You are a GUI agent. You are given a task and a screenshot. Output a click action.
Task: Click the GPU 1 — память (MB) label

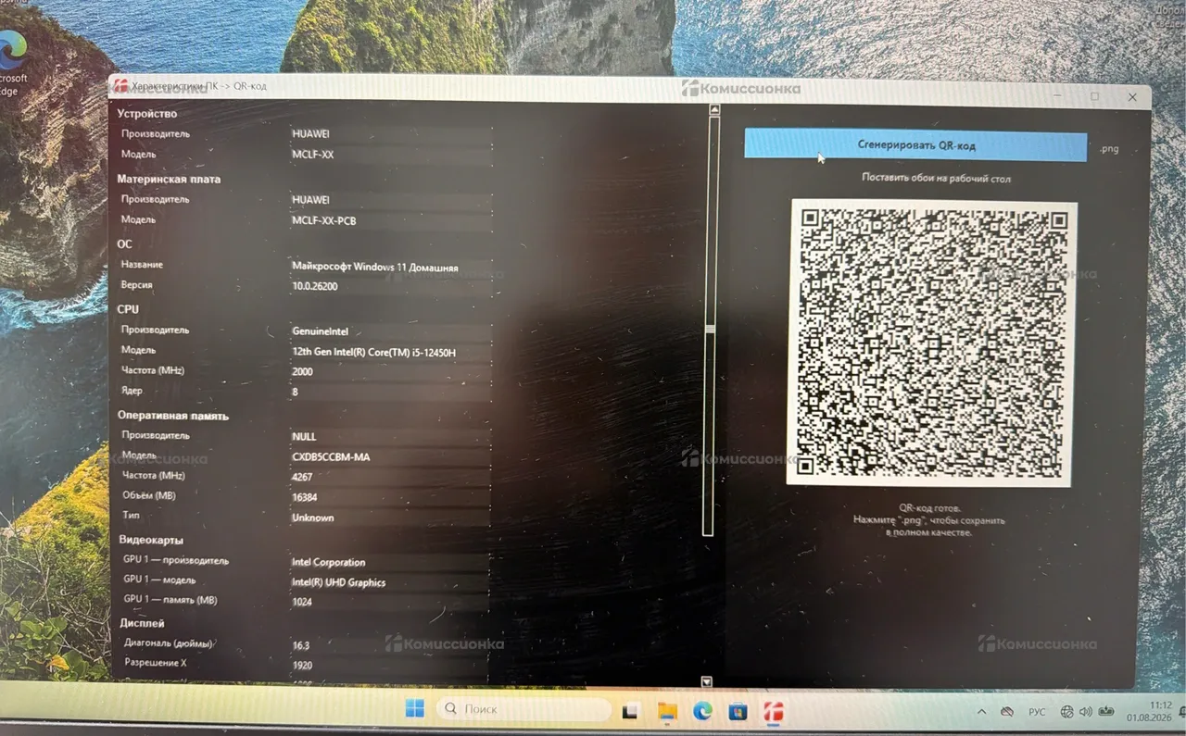click(170, 600)
